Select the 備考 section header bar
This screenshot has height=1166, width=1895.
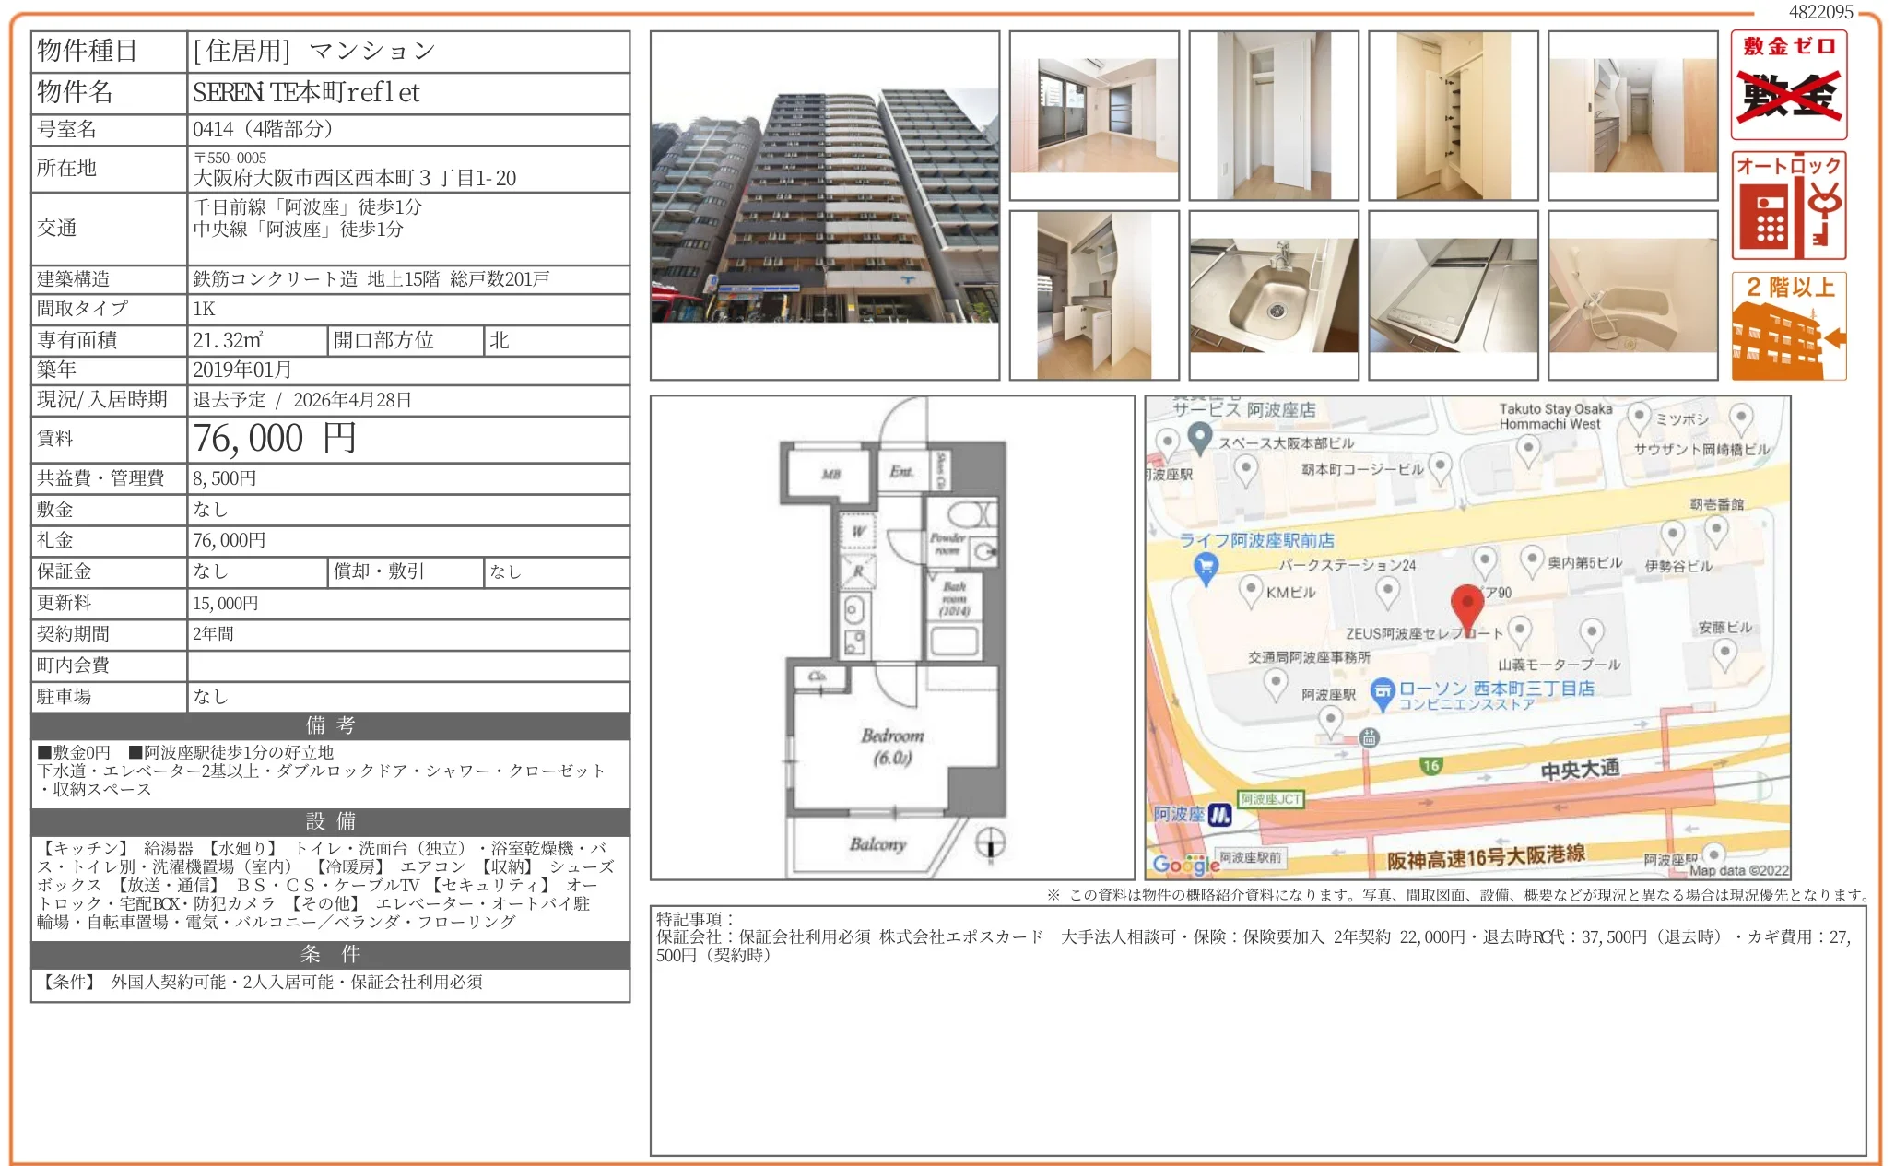[x=329, y=726]
